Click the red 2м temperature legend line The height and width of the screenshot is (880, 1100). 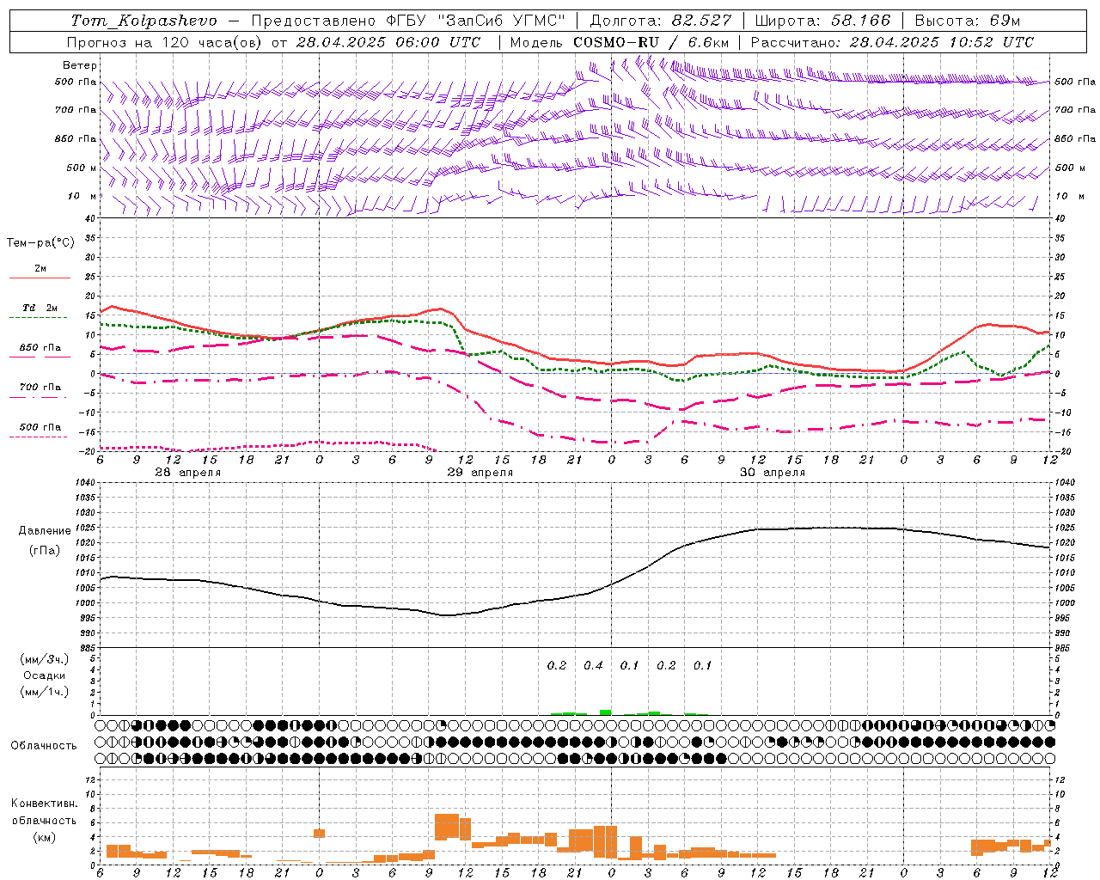point(40,278)
